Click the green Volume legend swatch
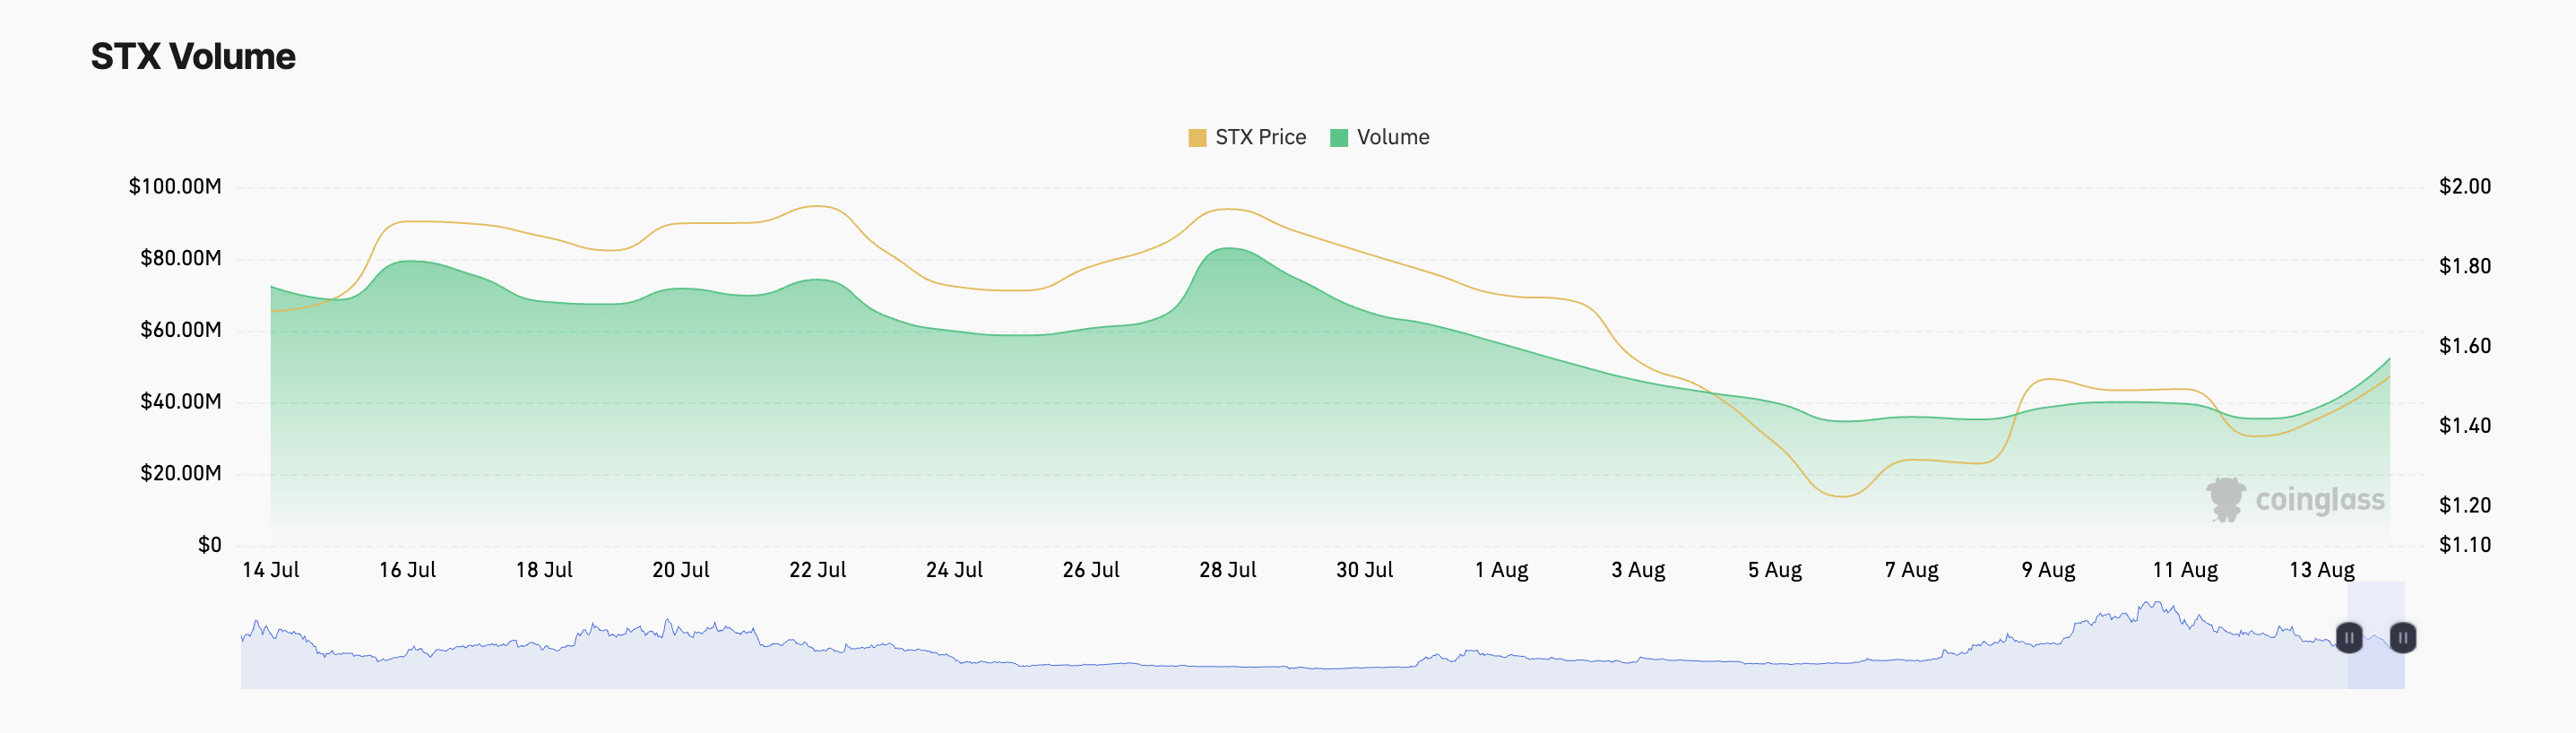This screenshot has width=2576, height=733. pyautogui.click(x=1339, y=138)
